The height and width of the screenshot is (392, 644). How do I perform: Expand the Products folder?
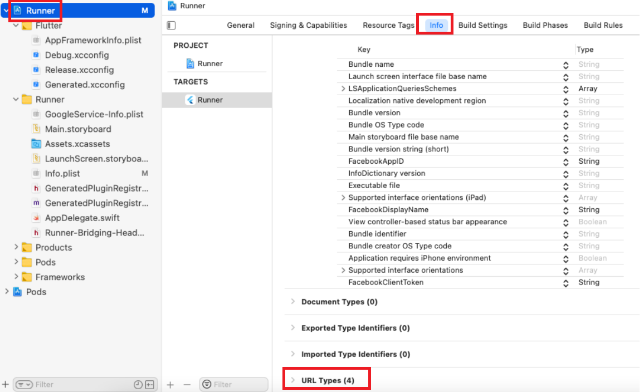click(x=16, y=247)
